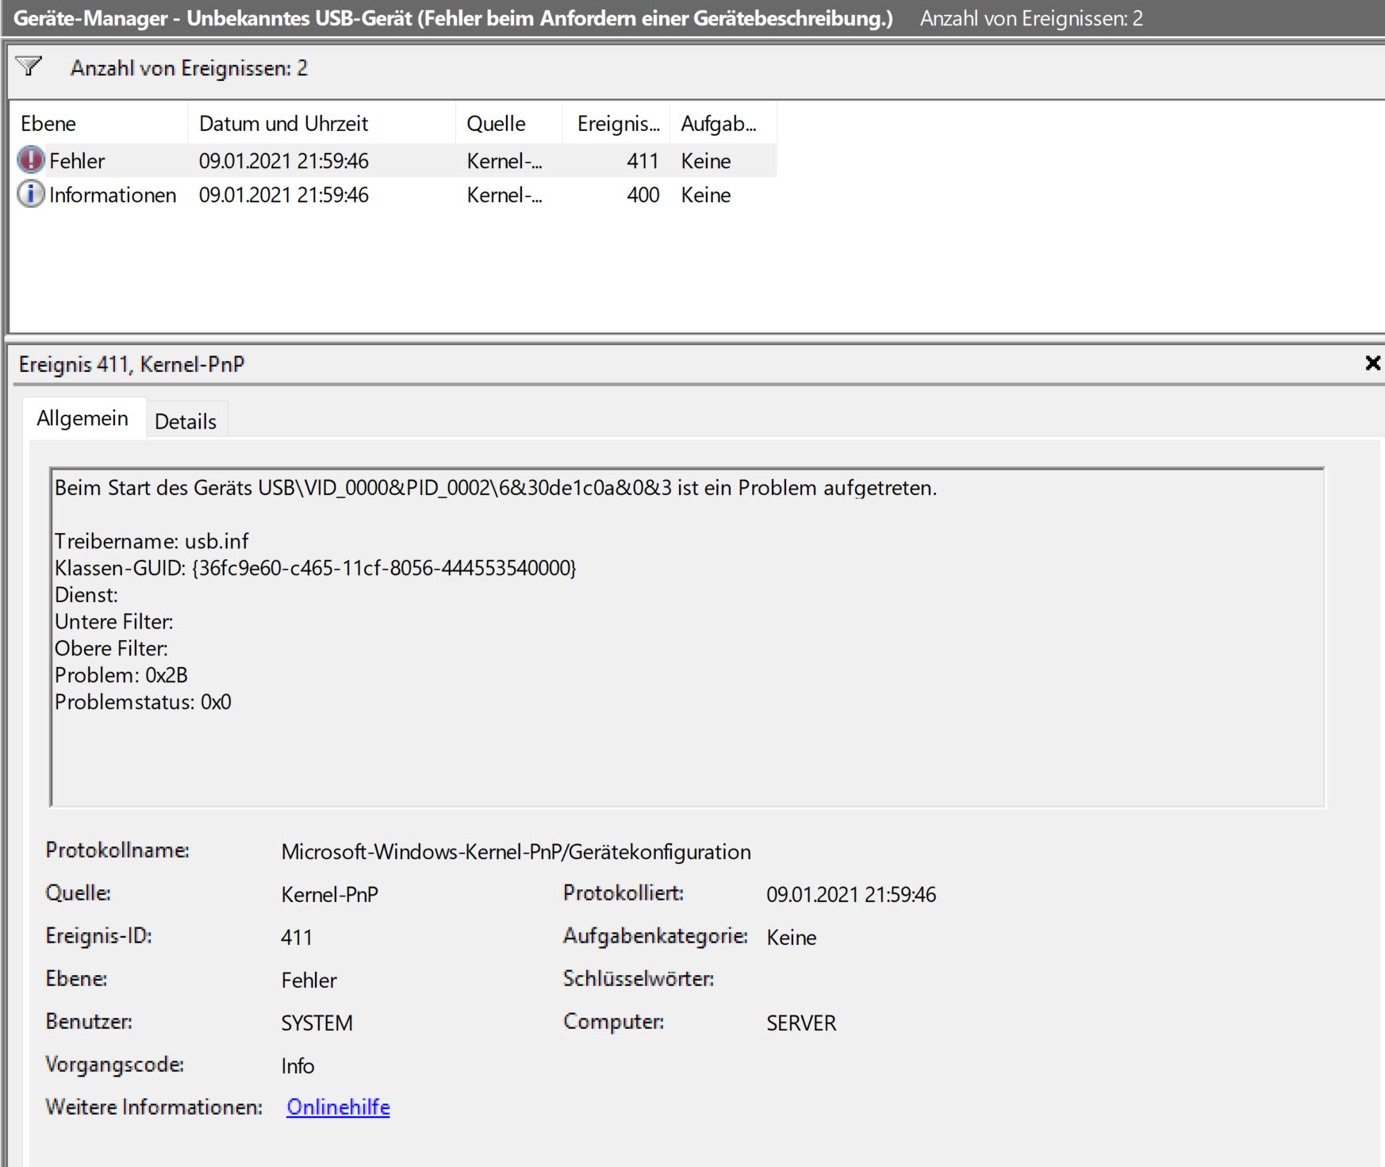The image size is (1385, 1167).
Task: Click the Klassen-GUID line
Action: pos(316,568)
